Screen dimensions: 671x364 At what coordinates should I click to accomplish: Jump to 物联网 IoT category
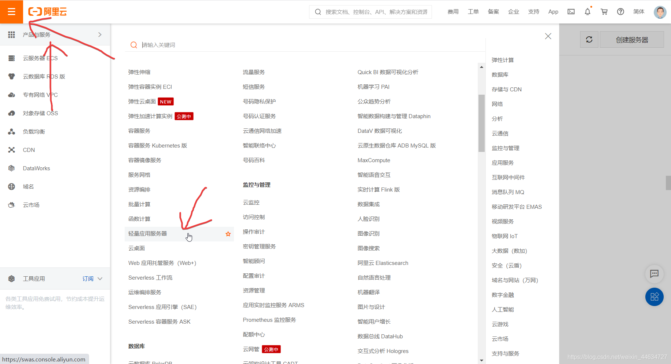tap(505, 236)
